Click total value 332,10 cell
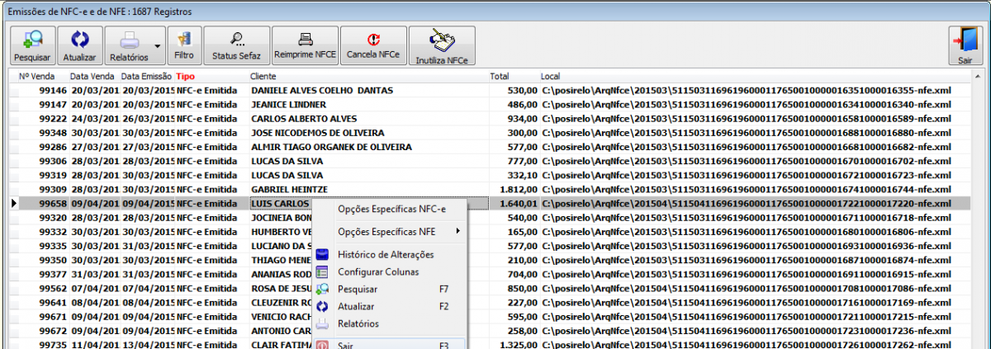991x349 pixels. [523, 175]
